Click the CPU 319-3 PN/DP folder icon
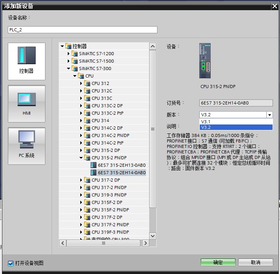 [87, 195]
